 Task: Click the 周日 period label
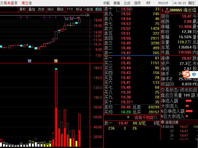191,3
